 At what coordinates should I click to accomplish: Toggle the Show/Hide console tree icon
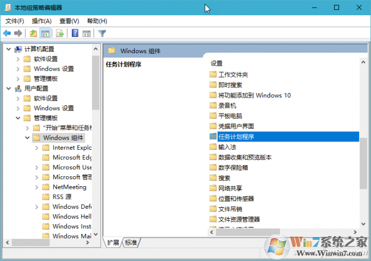[45, 33]
